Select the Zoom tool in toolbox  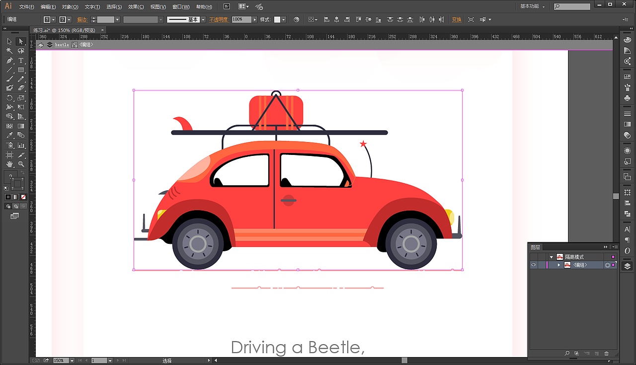coord(21,164)
